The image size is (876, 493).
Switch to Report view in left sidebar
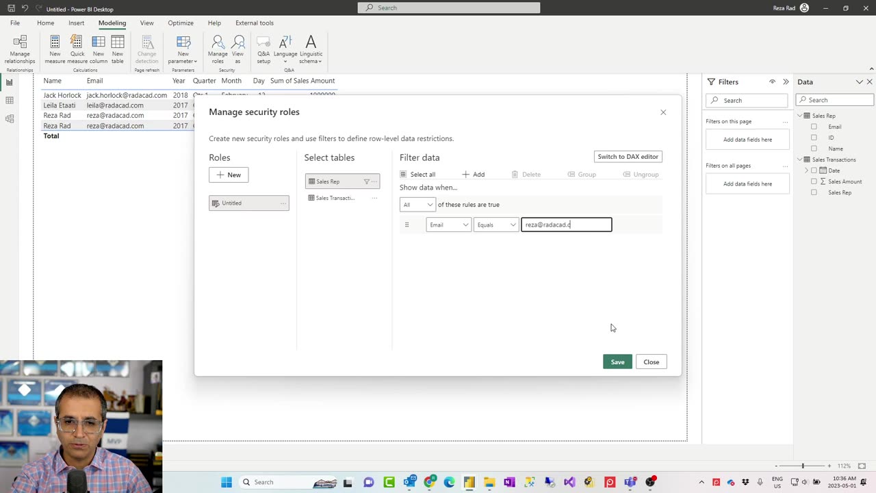pyautogui.click(x=10, y=82)
